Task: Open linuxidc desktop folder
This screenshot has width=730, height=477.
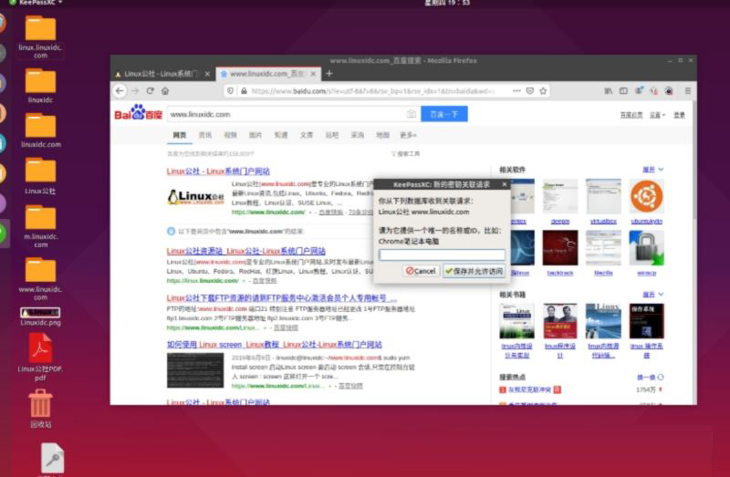Action: 40,85
